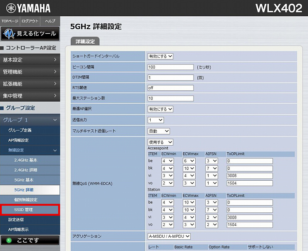
Task: Open マルチキャスト送信レート dropdown
Action: click(x=159, y=131)
